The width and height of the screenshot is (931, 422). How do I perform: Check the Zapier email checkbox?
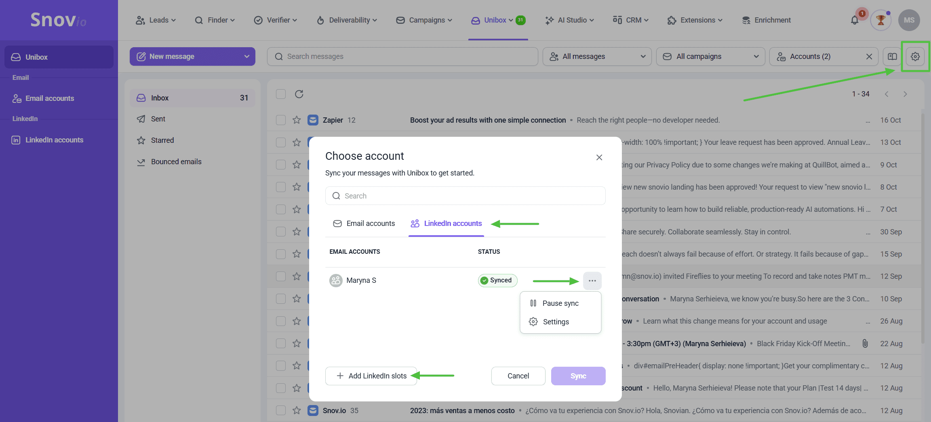[x=281, y=120]
